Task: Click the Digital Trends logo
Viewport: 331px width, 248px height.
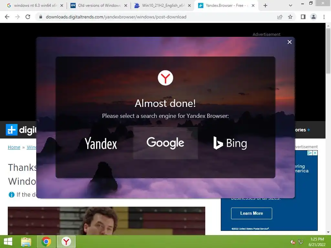Action: click(21, 130)
